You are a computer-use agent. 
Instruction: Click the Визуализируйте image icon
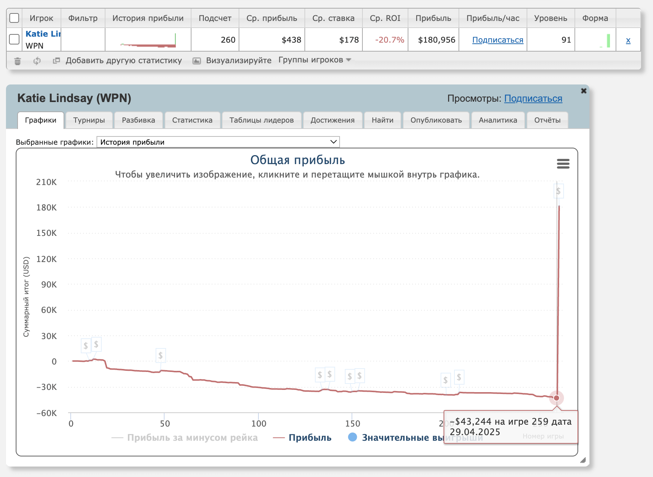click(197, 61)
